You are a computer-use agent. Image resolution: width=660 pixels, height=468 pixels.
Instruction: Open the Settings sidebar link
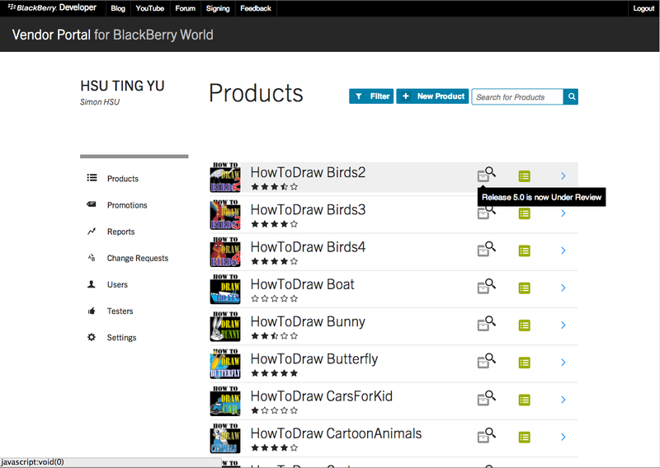click(x=121, y=338)
